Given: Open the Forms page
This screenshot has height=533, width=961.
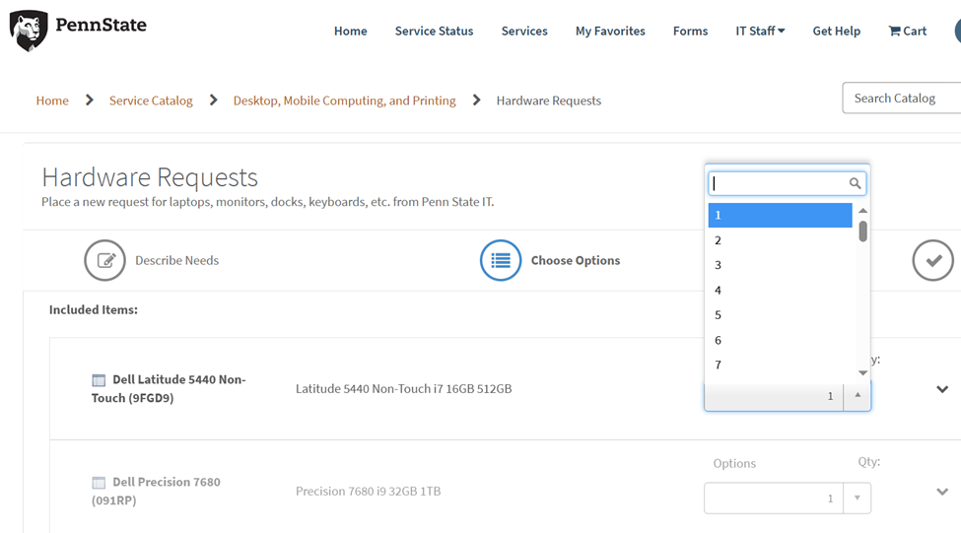Looking at the screenshot, I should (690, 31).
